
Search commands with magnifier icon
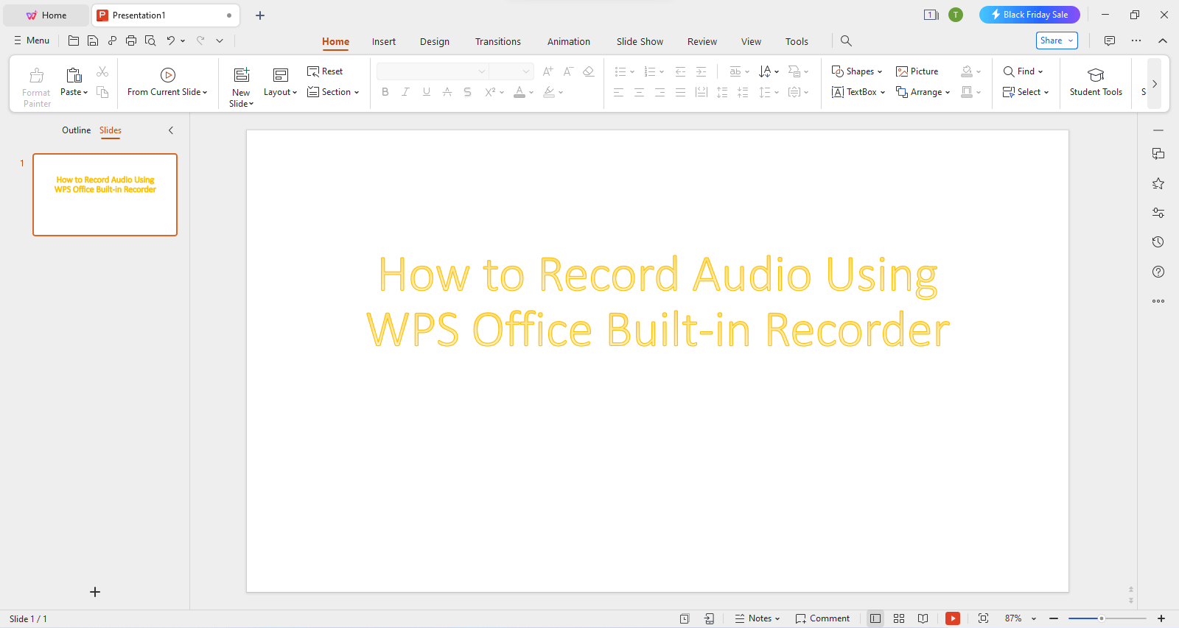tap(846, 41)
